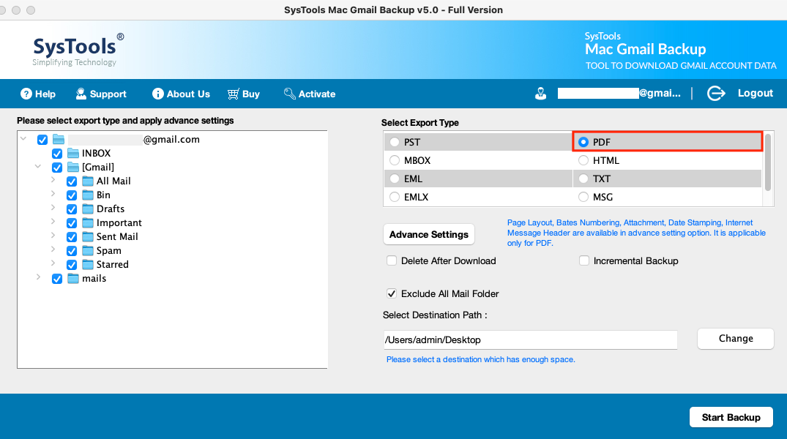Click the INBOX folder icon

73,153
